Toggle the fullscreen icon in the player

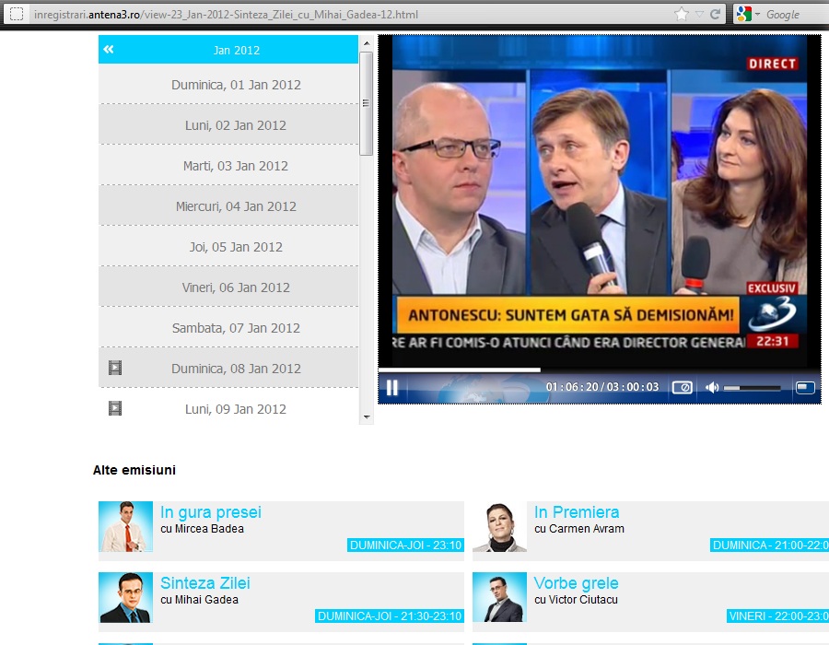[805, 388]
